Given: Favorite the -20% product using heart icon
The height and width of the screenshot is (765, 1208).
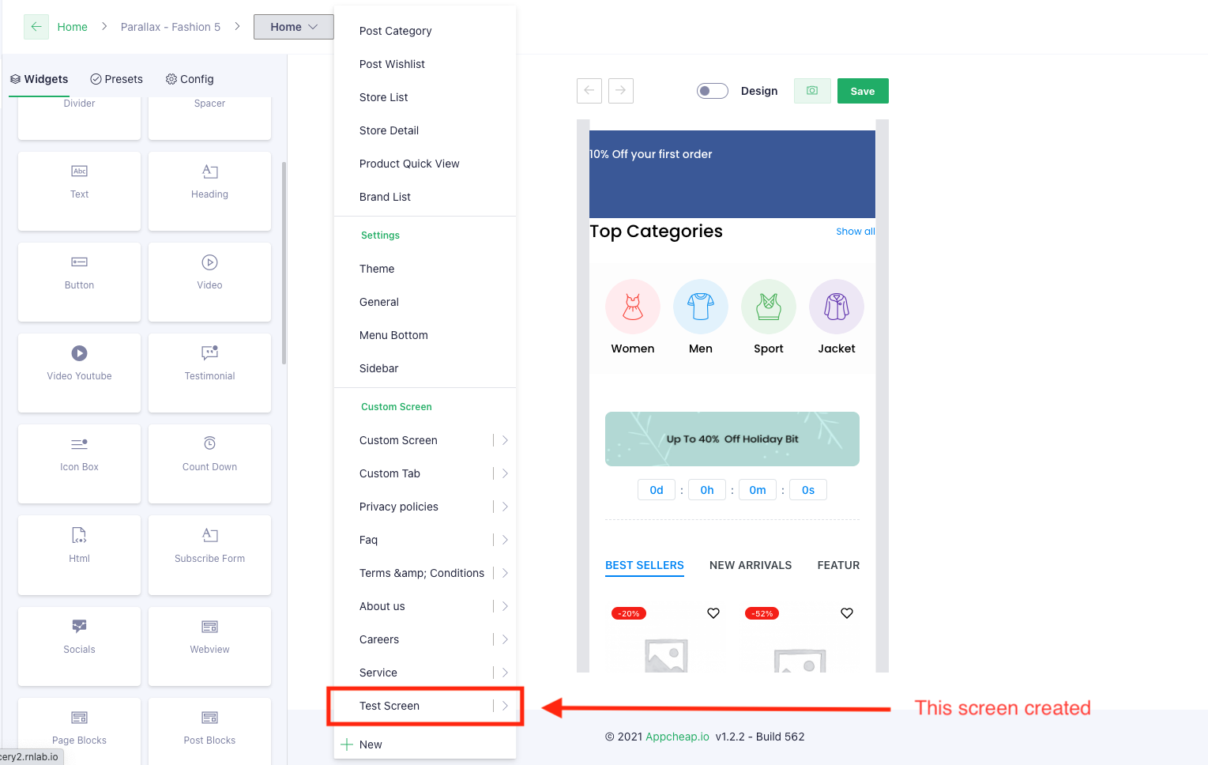Looking at the screenshot, I should tap(713, 612).
